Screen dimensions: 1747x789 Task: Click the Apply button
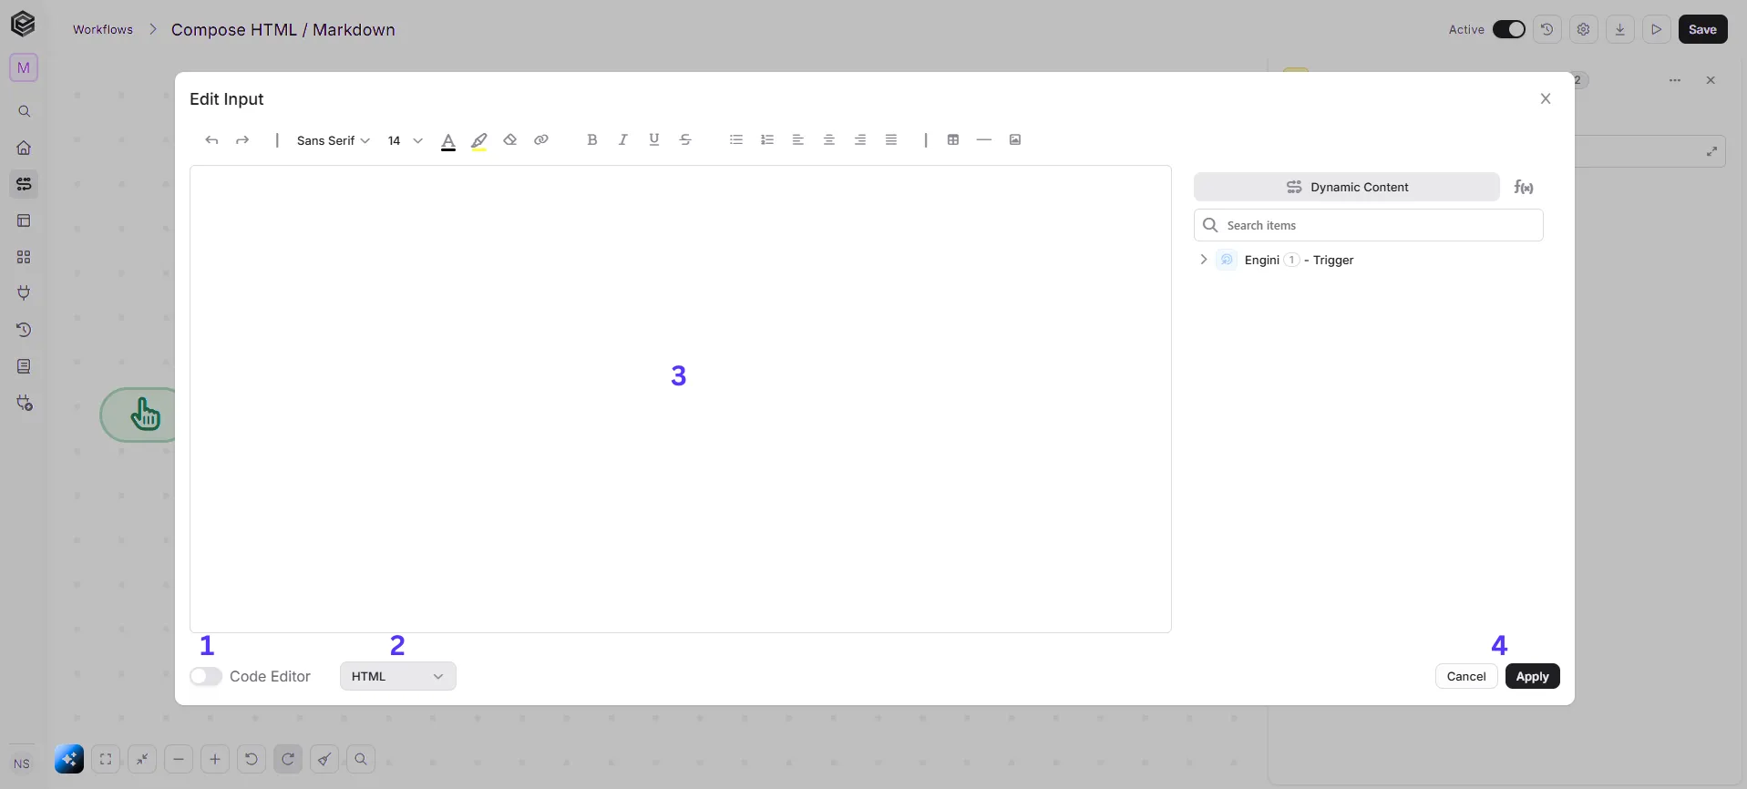pos(1533,676)
